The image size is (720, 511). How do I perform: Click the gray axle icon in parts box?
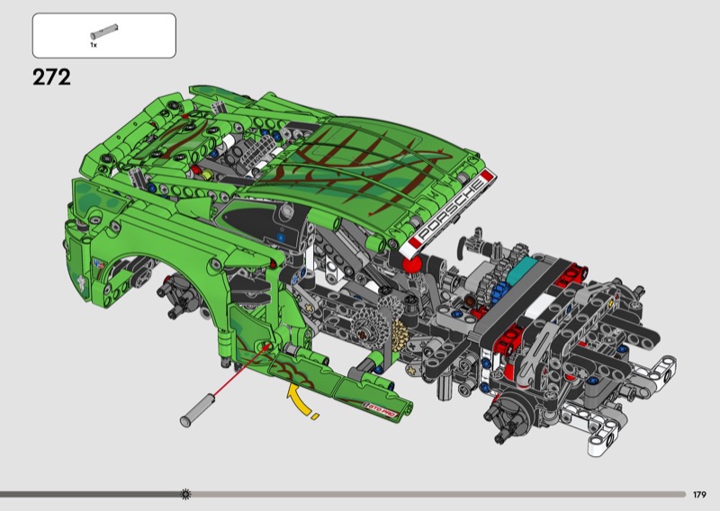tap(104, 31)
